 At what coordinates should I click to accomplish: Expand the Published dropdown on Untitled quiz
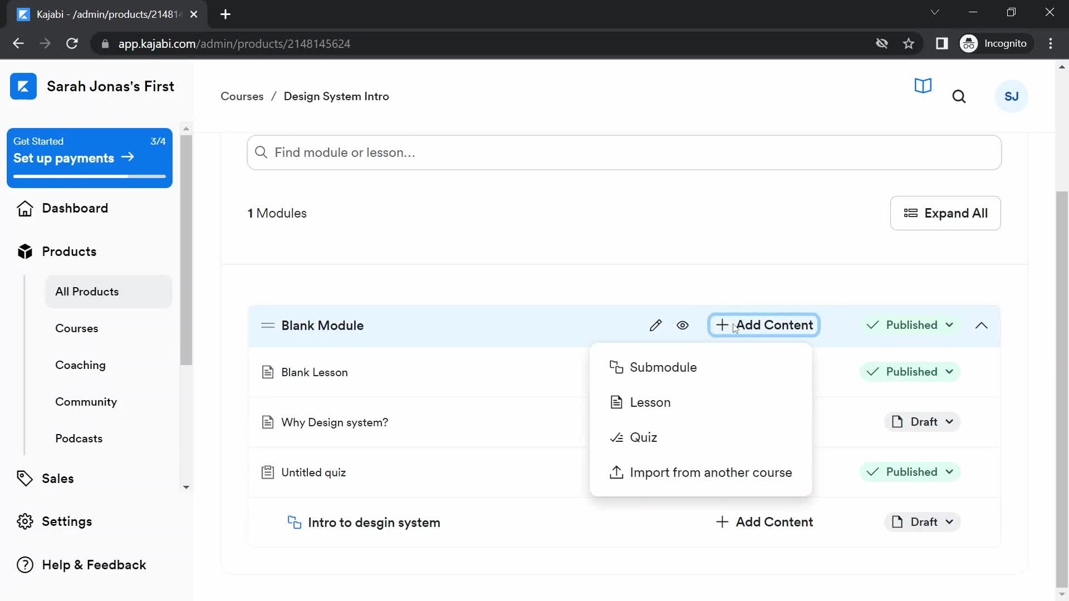pos(949,472)
